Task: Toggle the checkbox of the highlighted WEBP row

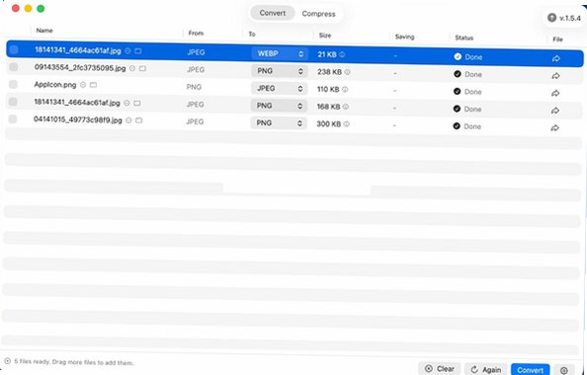Action: (x=14, y=49)
